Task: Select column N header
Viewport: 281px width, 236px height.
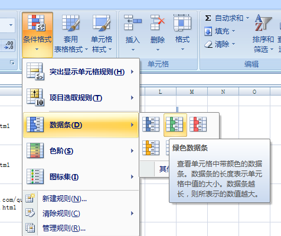Action: point(223,91)
